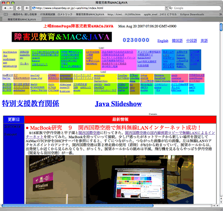Click the scroll down arrow on the vertical scrollbar

pyautogui.click(x=221, y=202)
